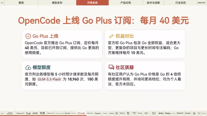Click the 模型额度 card heading
The image size is (207, 116).
click(x=41, y=67)
